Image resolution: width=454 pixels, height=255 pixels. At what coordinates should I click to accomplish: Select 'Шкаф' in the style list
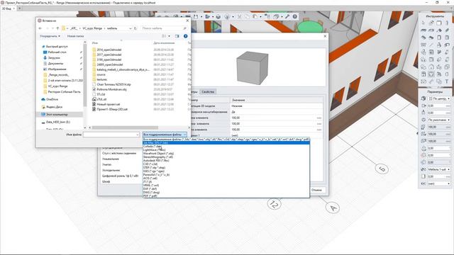click(x=106, y=181)
